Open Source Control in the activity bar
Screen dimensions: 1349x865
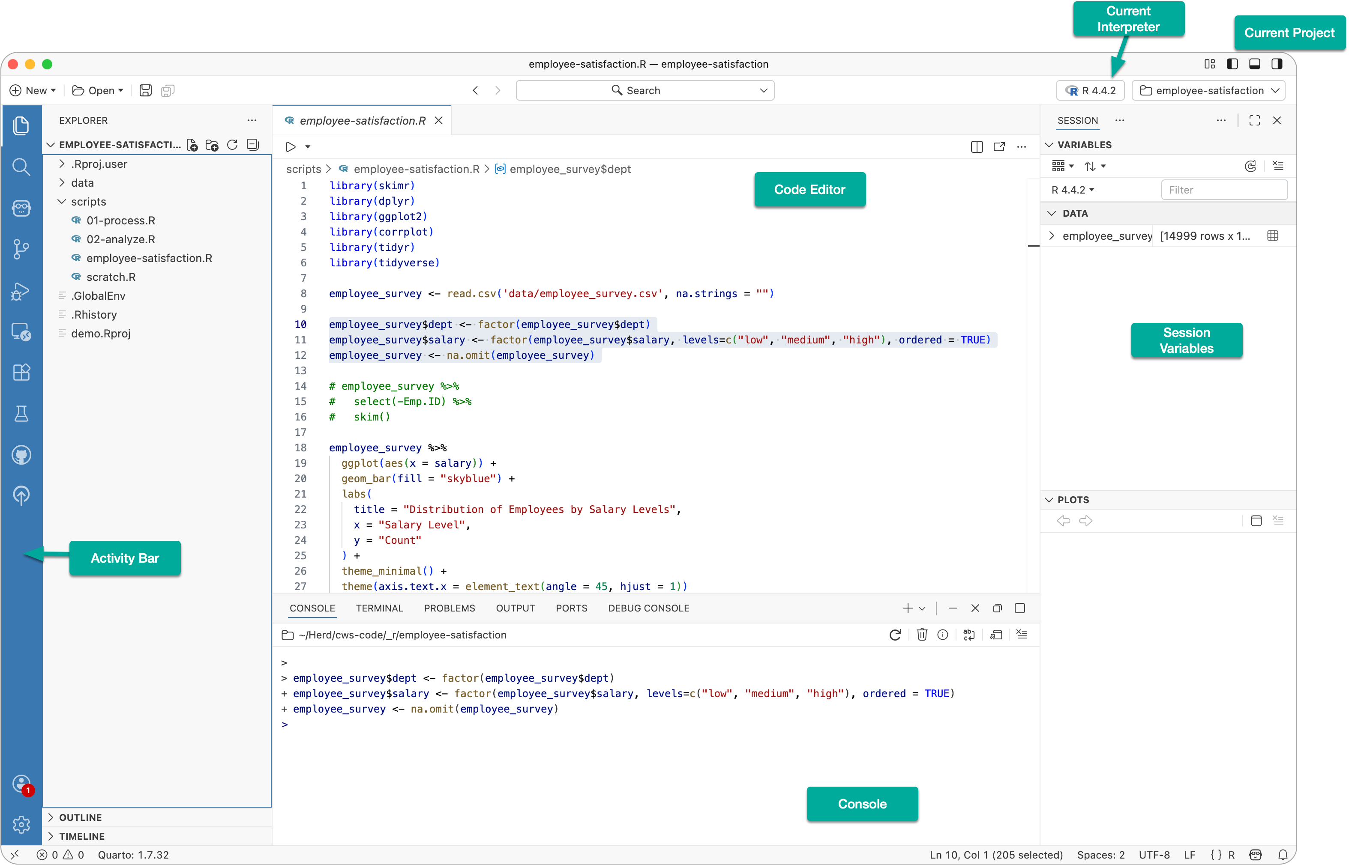(21, 249)
